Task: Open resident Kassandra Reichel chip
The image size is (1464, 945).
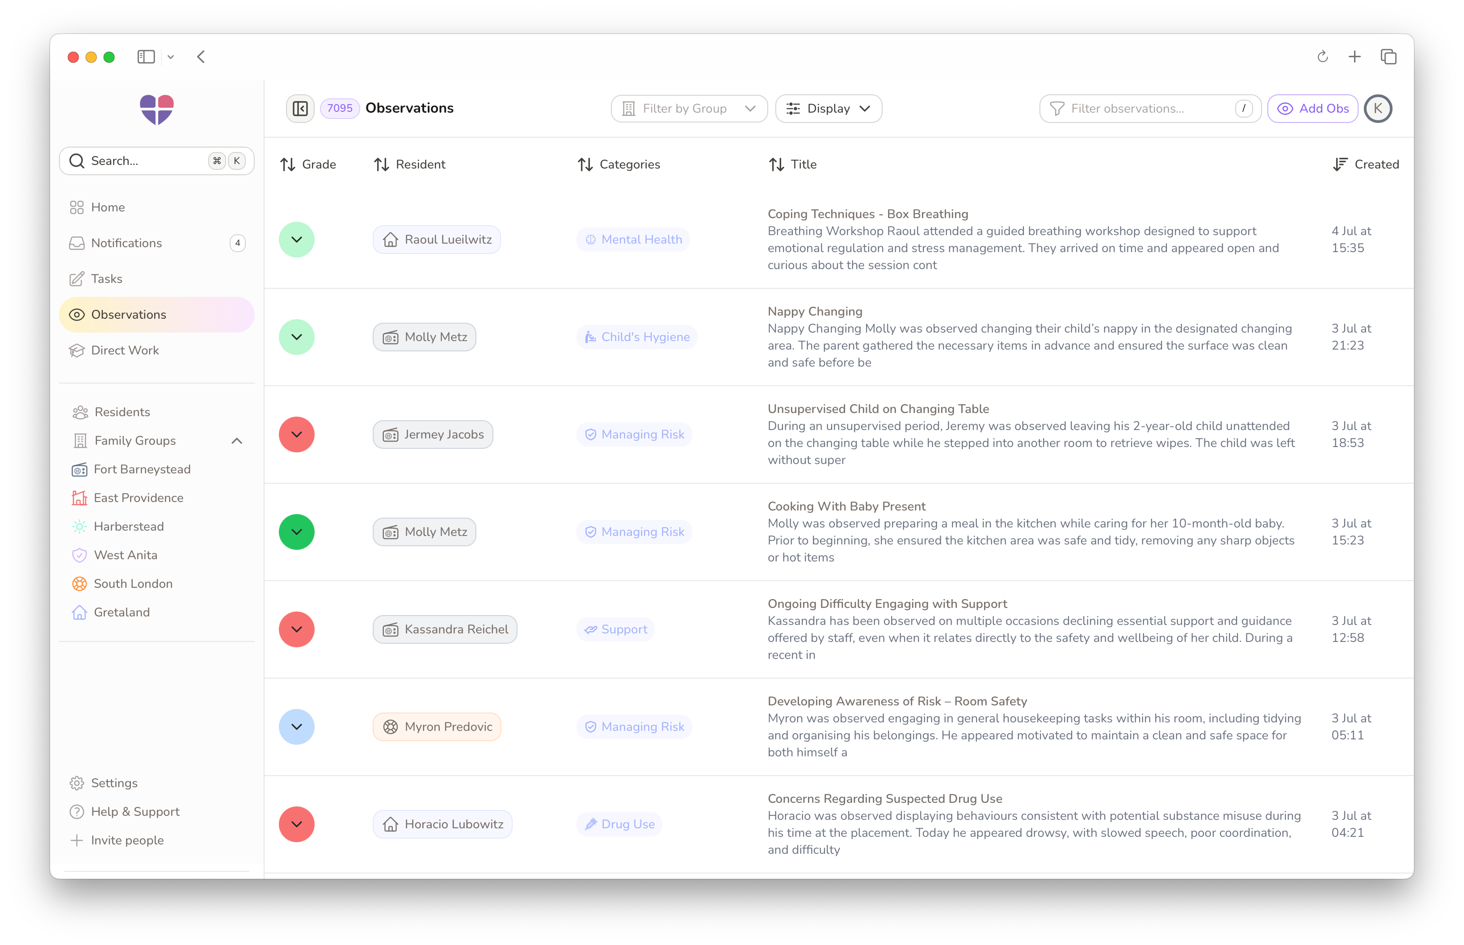Action: pyautogui.click(x=445, y=629)
